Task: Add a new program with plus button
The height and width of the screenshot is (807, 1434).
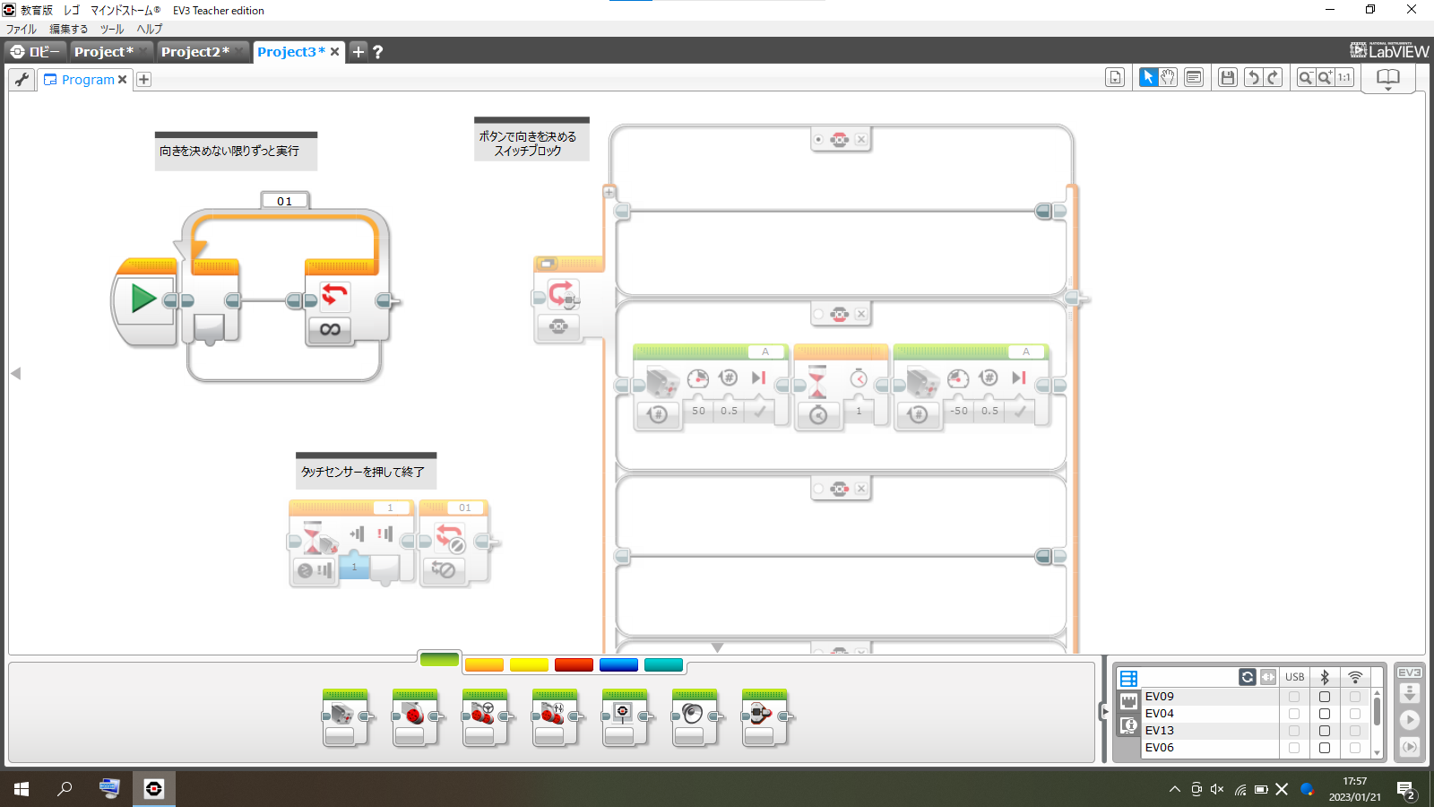Action: click(143, 79)
